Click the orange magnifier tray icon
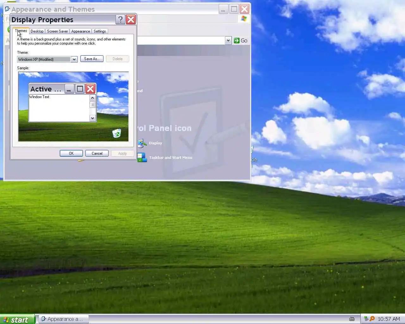Viewport: 405px width, 324px height. click(x=372, y=319)
